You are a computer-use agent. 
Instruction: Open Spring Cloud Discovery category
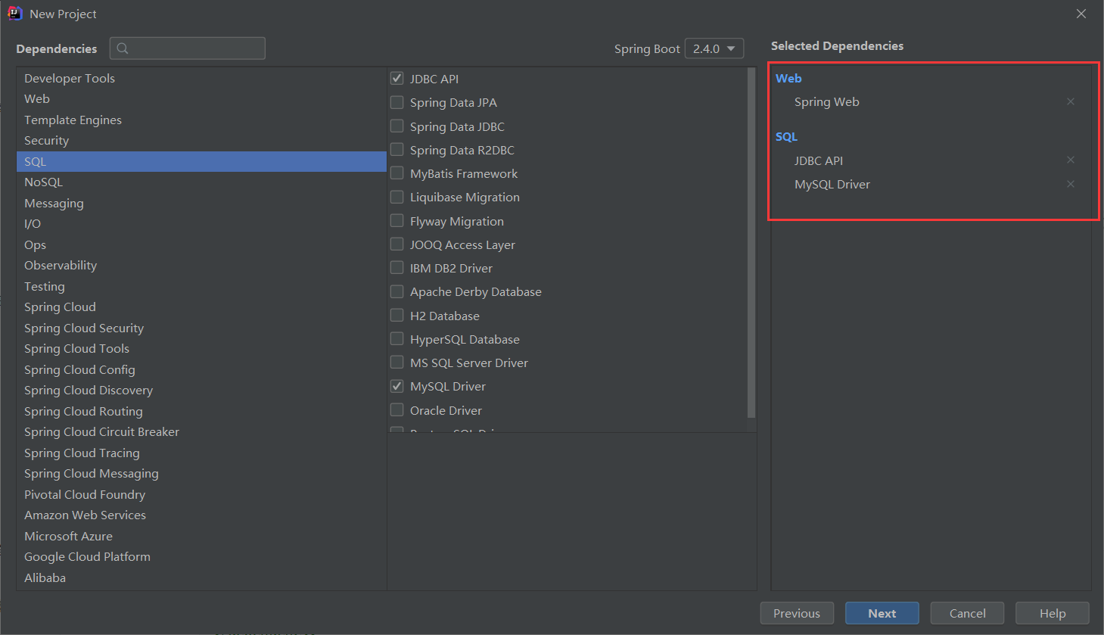pyautogui.click(x=201, y=391)
